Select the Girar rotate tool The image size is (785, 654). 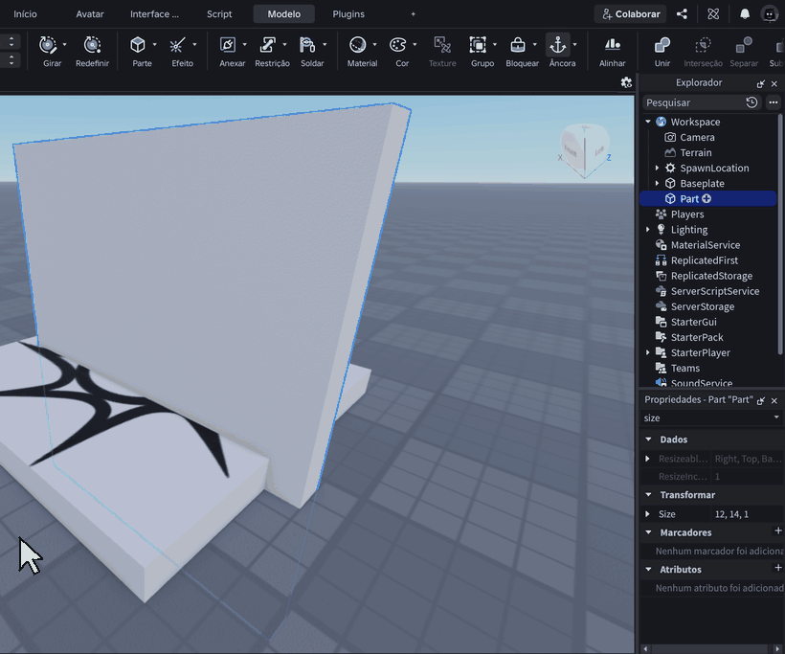coord(48,46)
